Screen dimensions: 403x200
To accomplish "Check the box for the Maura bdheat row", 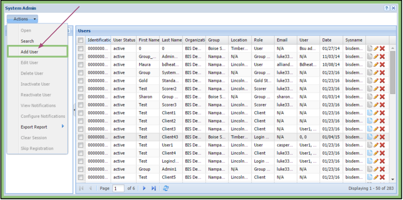I will pos(81,64).
